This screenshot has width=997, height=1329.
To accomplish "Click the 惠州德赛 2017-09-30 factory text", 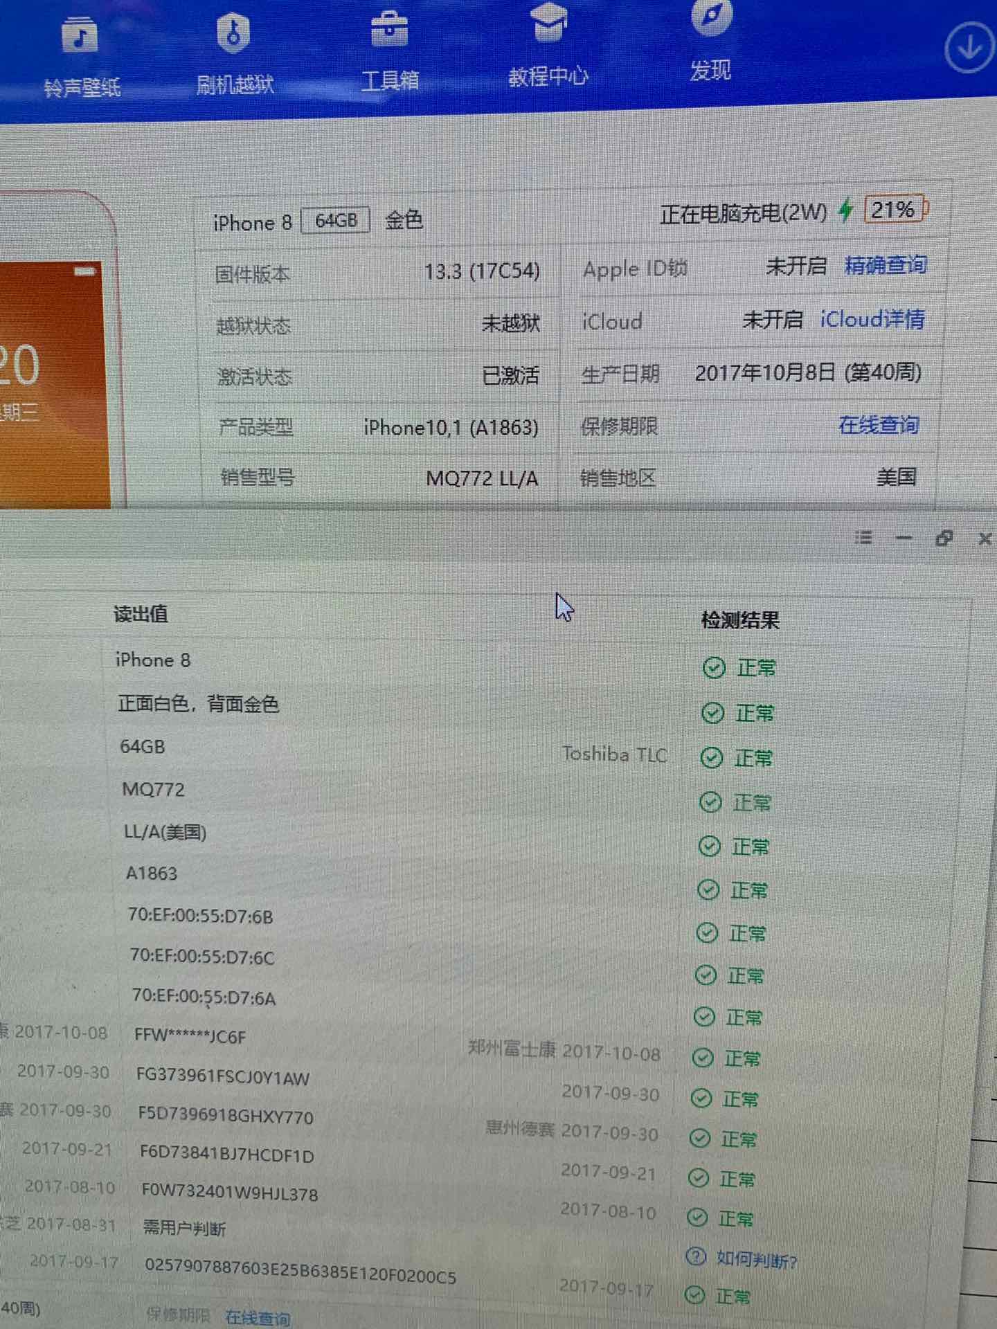I will [x=572, y=1131].
